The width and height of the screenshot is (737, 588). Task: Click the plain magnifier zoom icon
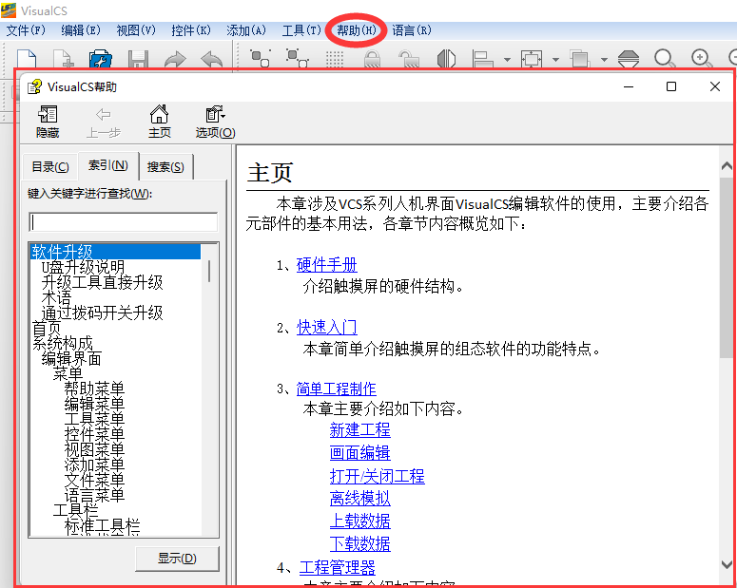pos(665,59)
